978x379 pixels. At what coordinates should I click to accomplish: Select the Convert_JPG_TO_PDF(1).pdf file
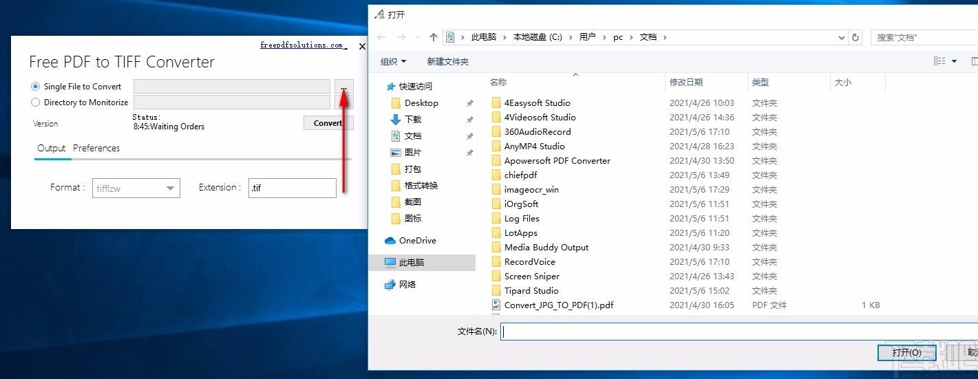(x=559, y=305)
